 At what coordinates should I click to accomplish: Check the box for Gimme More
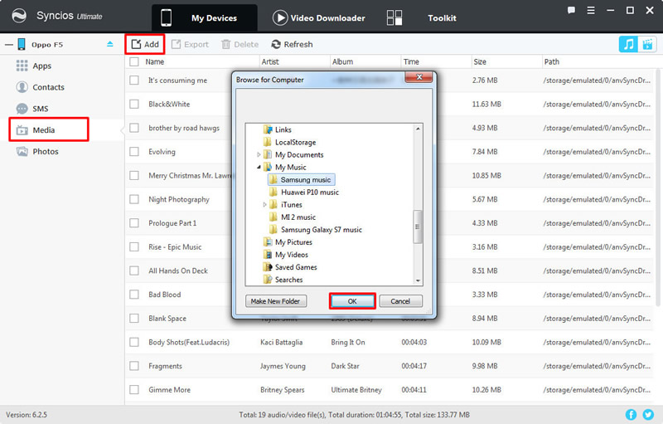134,389
